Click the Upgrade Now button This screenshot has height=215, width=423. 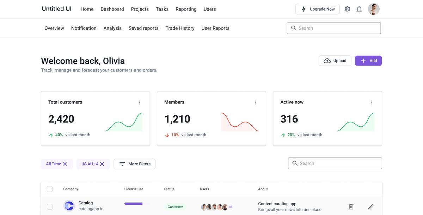[317, 9]
